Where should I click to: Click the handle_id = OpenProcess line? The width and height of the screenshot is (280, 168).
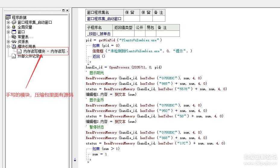tap(124, 67)
